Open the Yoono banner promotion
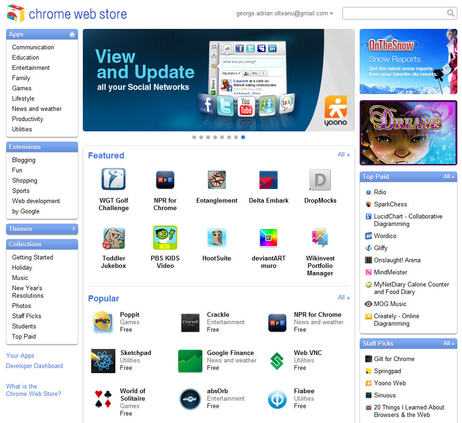462x423 pixels. (219, 80)
